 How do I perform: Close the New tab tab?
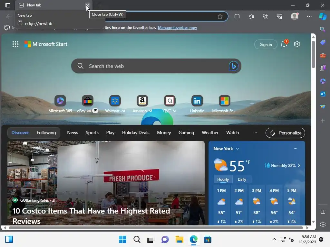point(87,5)
